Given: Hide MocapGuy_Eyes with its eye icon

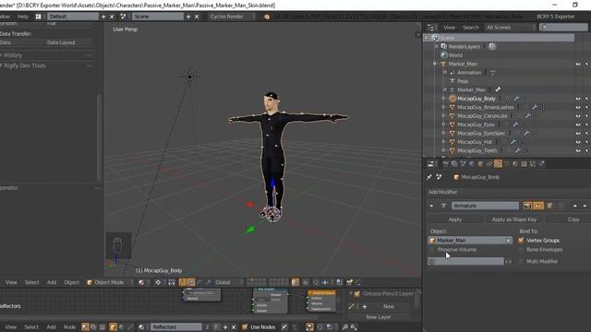Looking at the screenshot, I should coord(578,125).
